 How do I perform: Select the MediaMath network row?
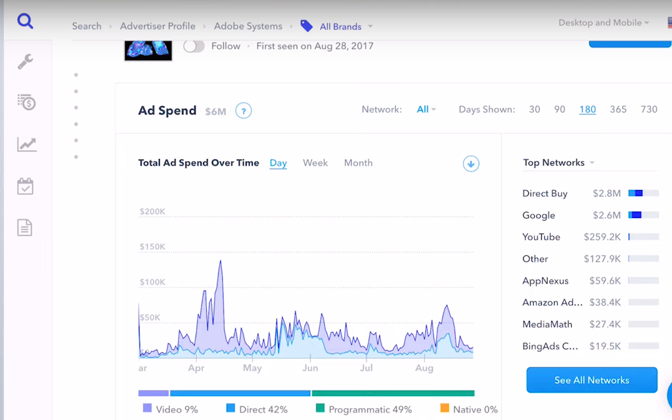[590, 324]
